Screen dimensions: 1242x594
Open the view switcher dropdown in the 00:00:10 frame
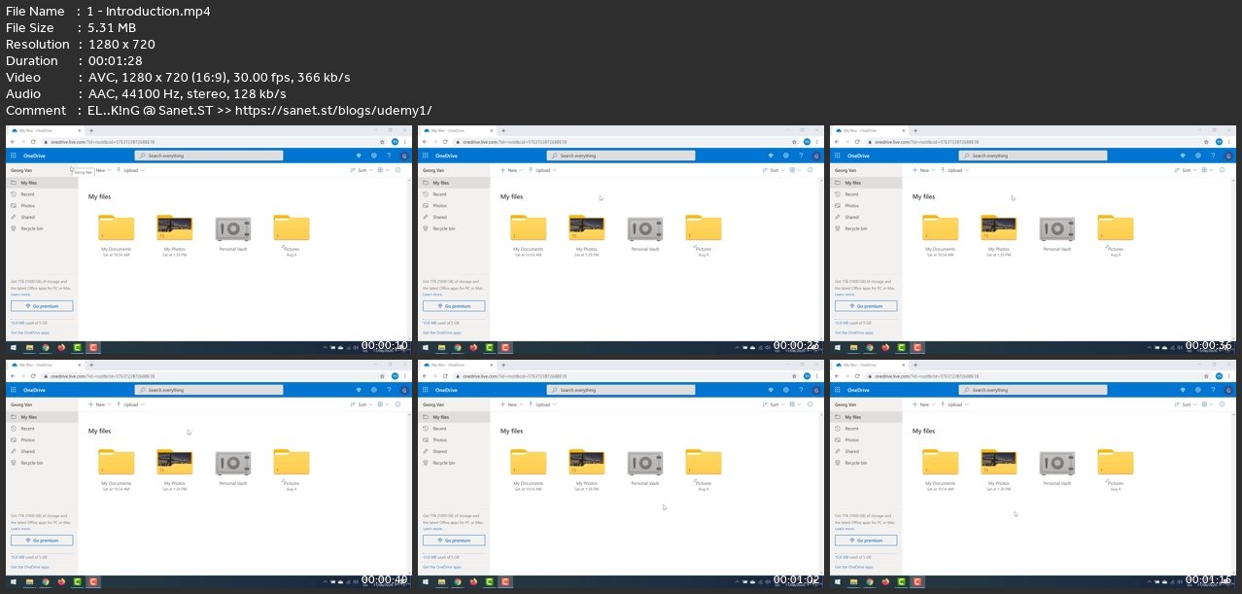[x=385, y=170]
